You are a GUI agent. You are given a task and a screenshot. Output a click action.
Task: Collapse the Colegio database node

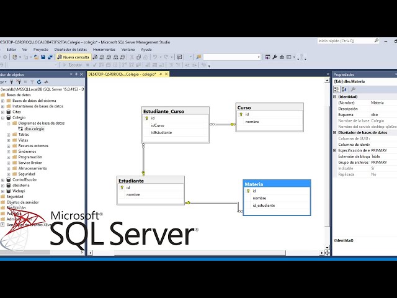click(x=2, y=117)
